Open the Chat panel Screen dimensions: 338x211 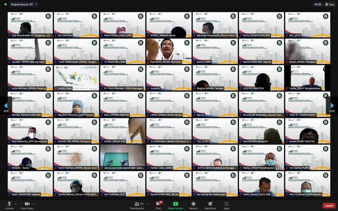point(158,205)
